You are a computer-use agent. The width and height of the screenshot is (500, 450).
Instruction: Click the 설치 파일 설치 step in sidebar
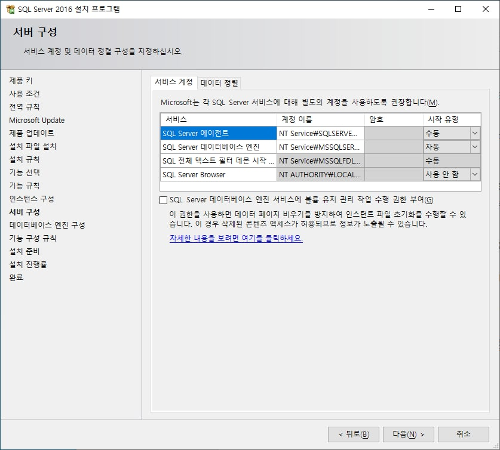pos(33,146)
